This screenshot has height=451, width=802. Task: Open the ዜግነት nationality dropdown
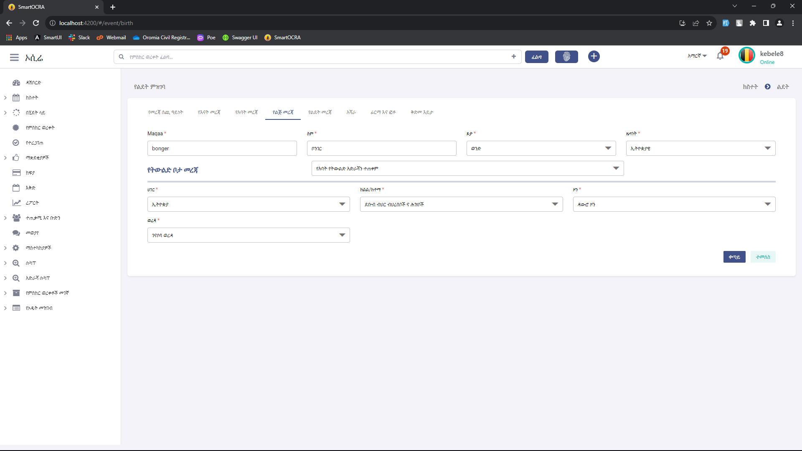pyautogui.click(x=700, y=148)
